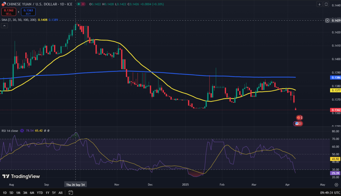Click the red 0.1362 current price label
This screenshot has width=341, height=196.
pyautogui.click(x=335, y=110)
